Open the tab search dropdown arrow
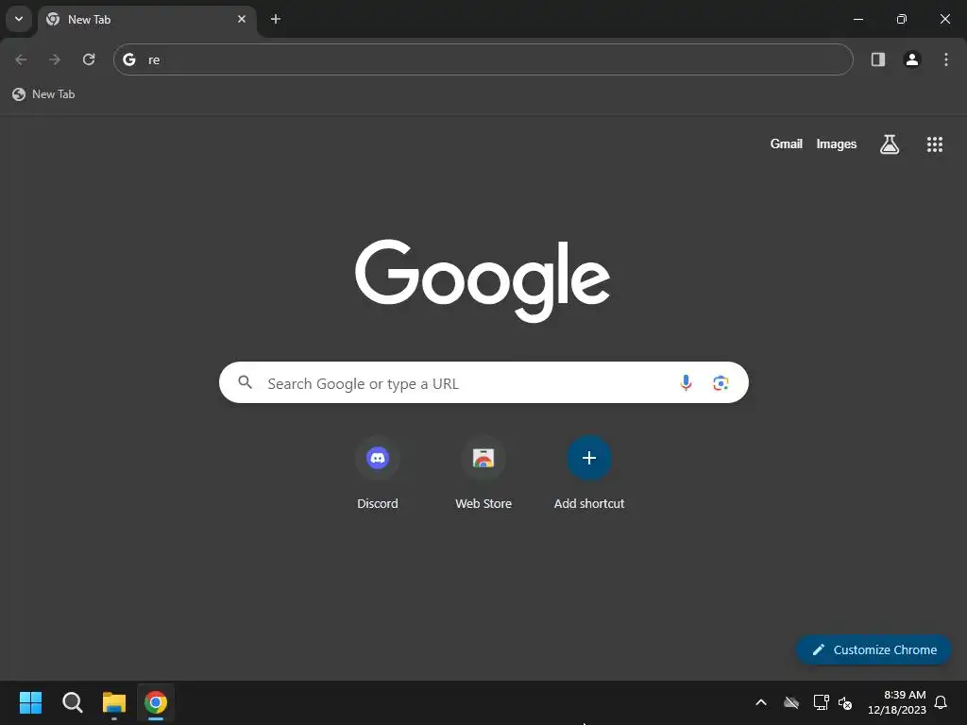Screen dimensions: 967x725 click(19, 19)
